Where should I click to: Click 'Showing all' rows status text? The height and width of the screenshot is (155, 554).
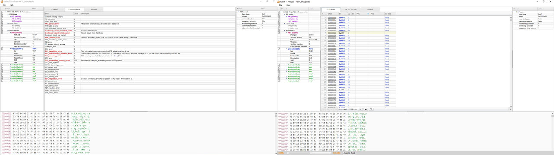coord(348,109)
